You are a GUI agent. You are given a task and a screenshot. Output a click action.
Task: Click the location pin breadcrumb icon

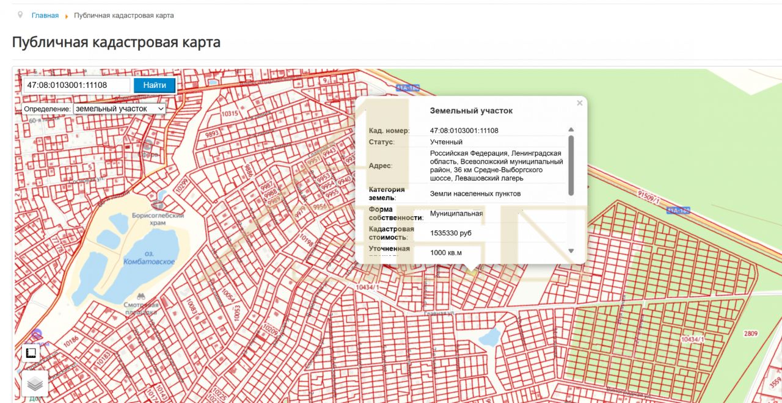click(21, 15)
